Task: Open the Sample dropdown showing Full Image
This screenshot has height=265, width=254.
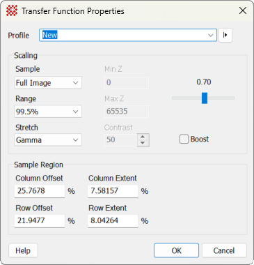Action: pyautogui.click(x=48, y=82)
